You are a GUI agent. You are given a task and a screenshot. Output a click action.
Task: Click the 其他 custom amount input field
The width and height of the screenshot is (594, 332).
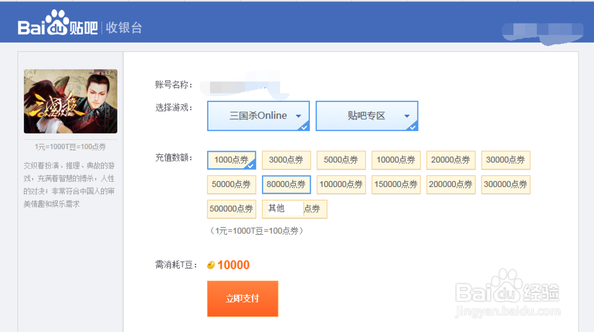(x=286, y=209)
